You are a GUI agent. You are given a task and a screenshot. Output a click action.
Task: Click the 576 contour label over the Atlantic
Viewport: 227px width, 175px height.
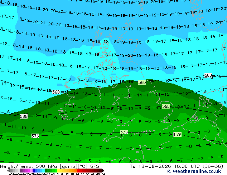(35, 136)
